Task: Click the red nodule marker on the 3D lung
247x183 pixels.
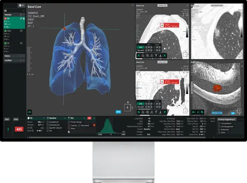Action: point(64,29)
